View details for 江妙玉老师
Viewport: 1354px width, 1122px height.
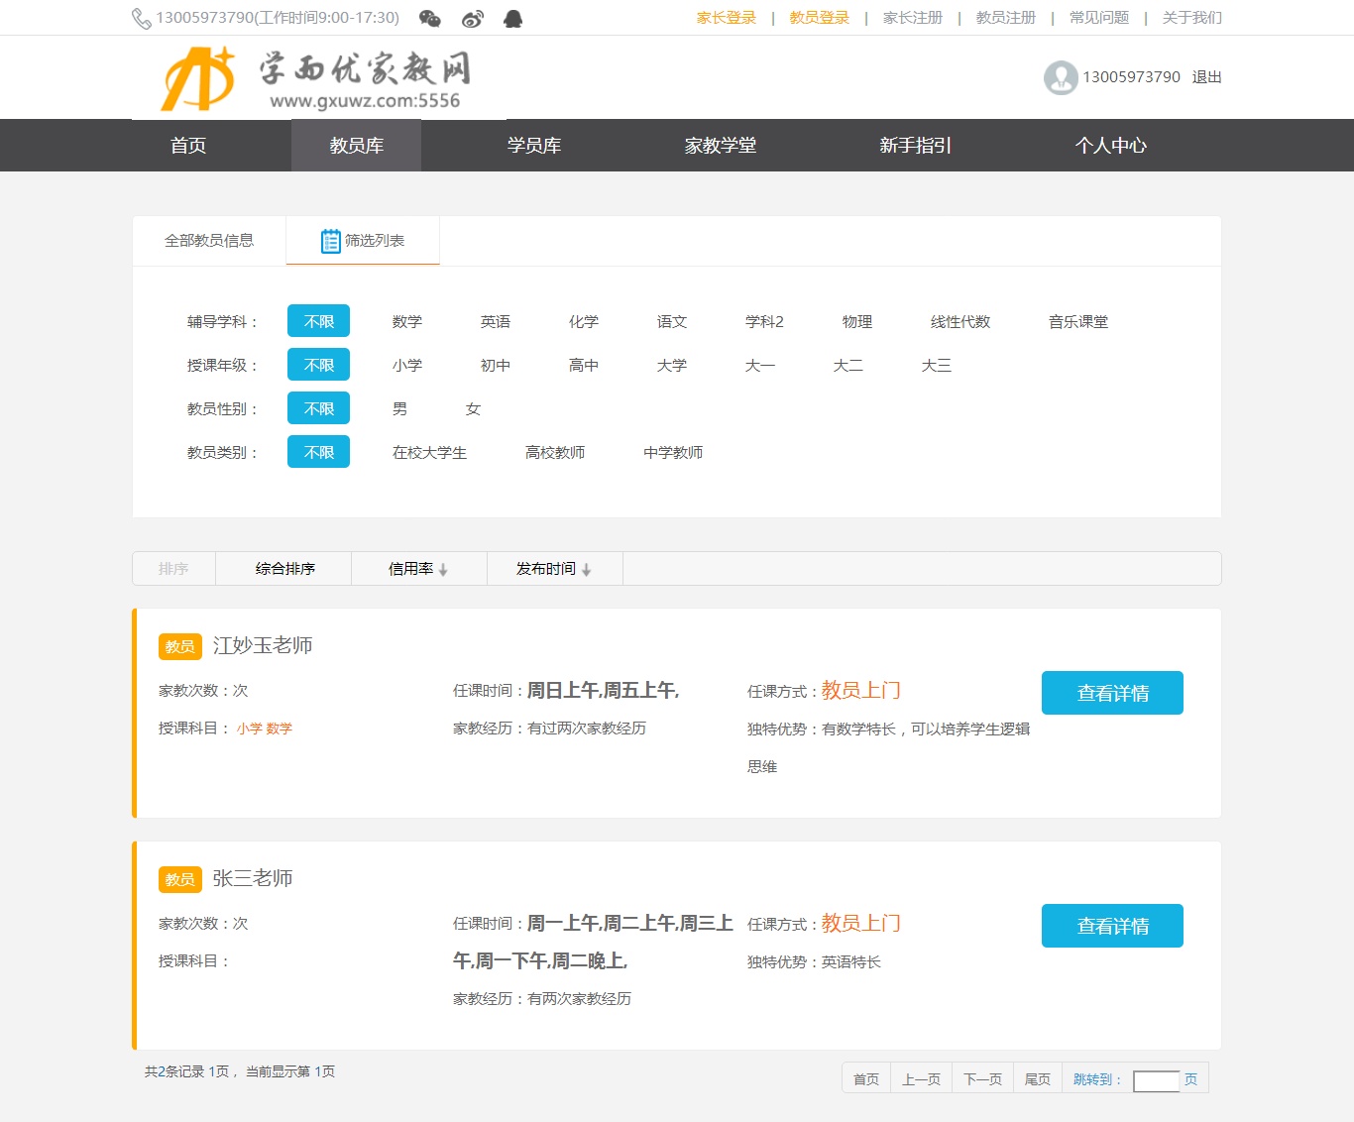[x=1111, y=693]
